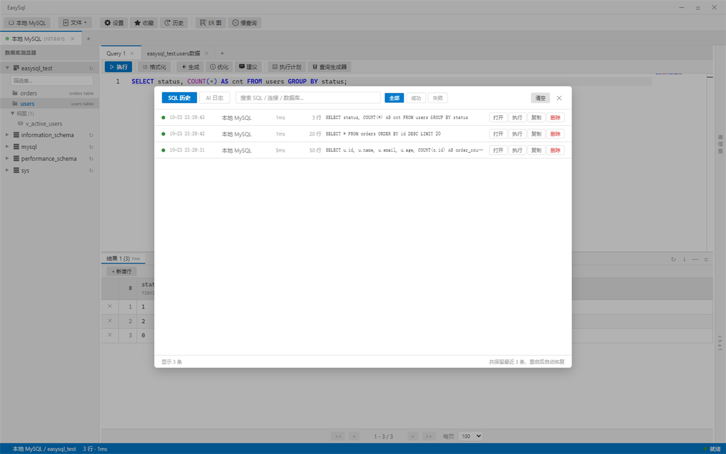Expand the information_schema database
Viewport: 726px width, 454px height.
[7, 135]
